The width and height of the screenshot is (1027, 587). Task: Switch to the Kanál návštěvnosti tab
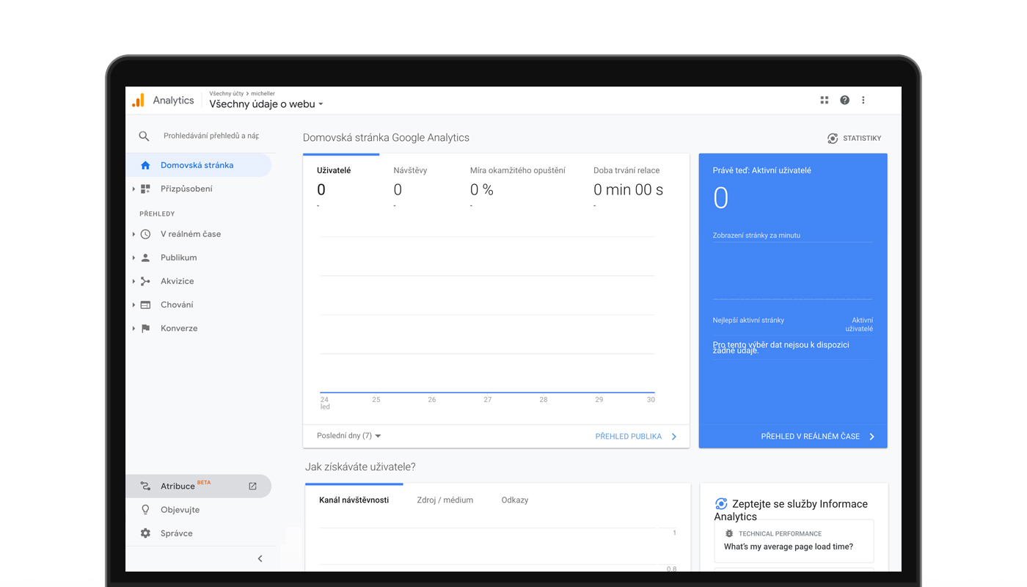pyautogui.click(x=354, y=500)
